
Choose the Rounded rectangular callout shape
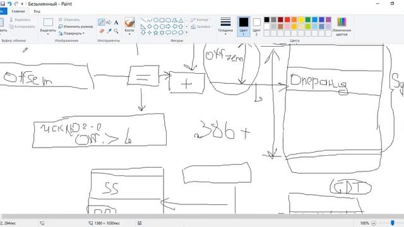point(169,33)
